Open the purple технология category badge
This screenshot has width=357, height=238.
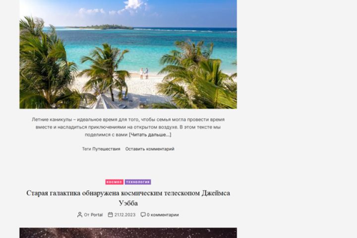click(x=138, y=182)
